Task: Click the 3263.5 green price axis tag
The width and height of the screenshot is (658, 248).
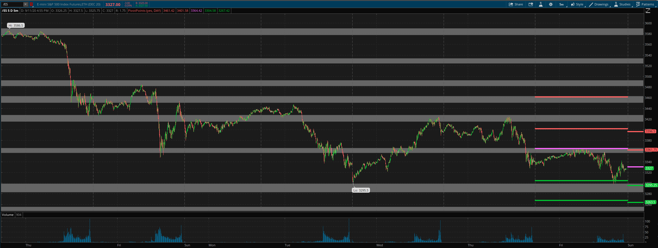Action: [651, 202]
